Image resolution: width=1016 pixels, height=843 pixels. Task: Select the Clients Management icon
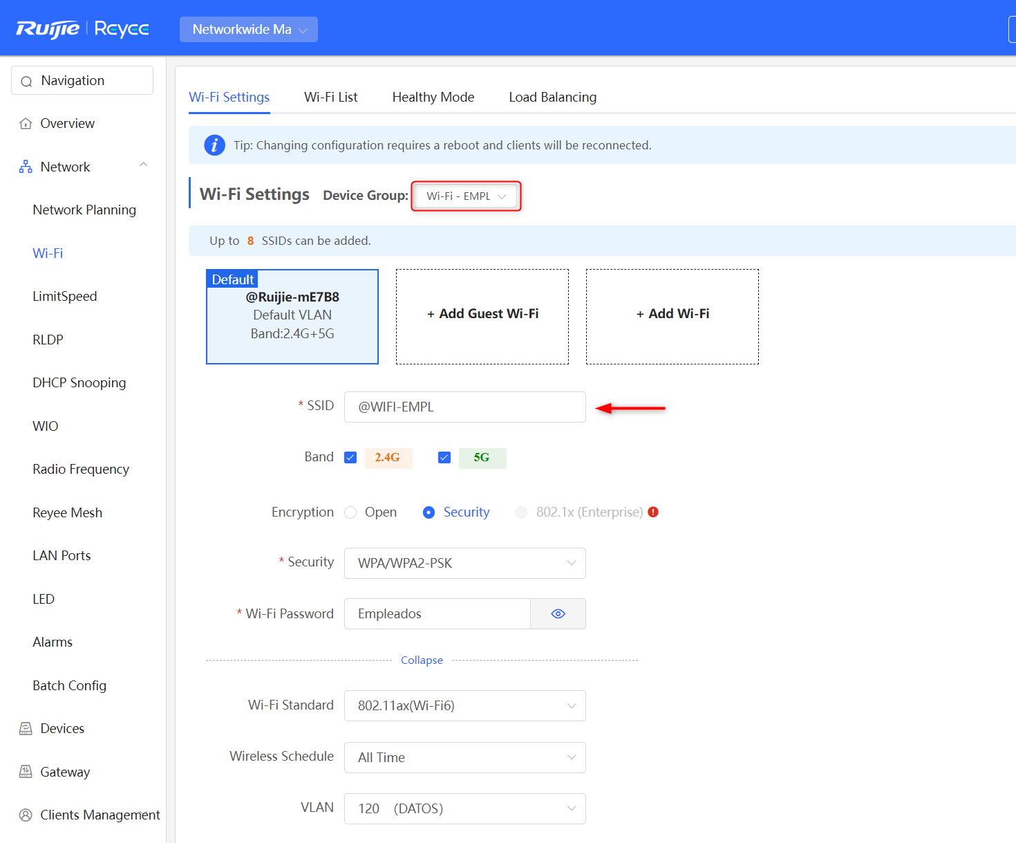click(25, 815)
